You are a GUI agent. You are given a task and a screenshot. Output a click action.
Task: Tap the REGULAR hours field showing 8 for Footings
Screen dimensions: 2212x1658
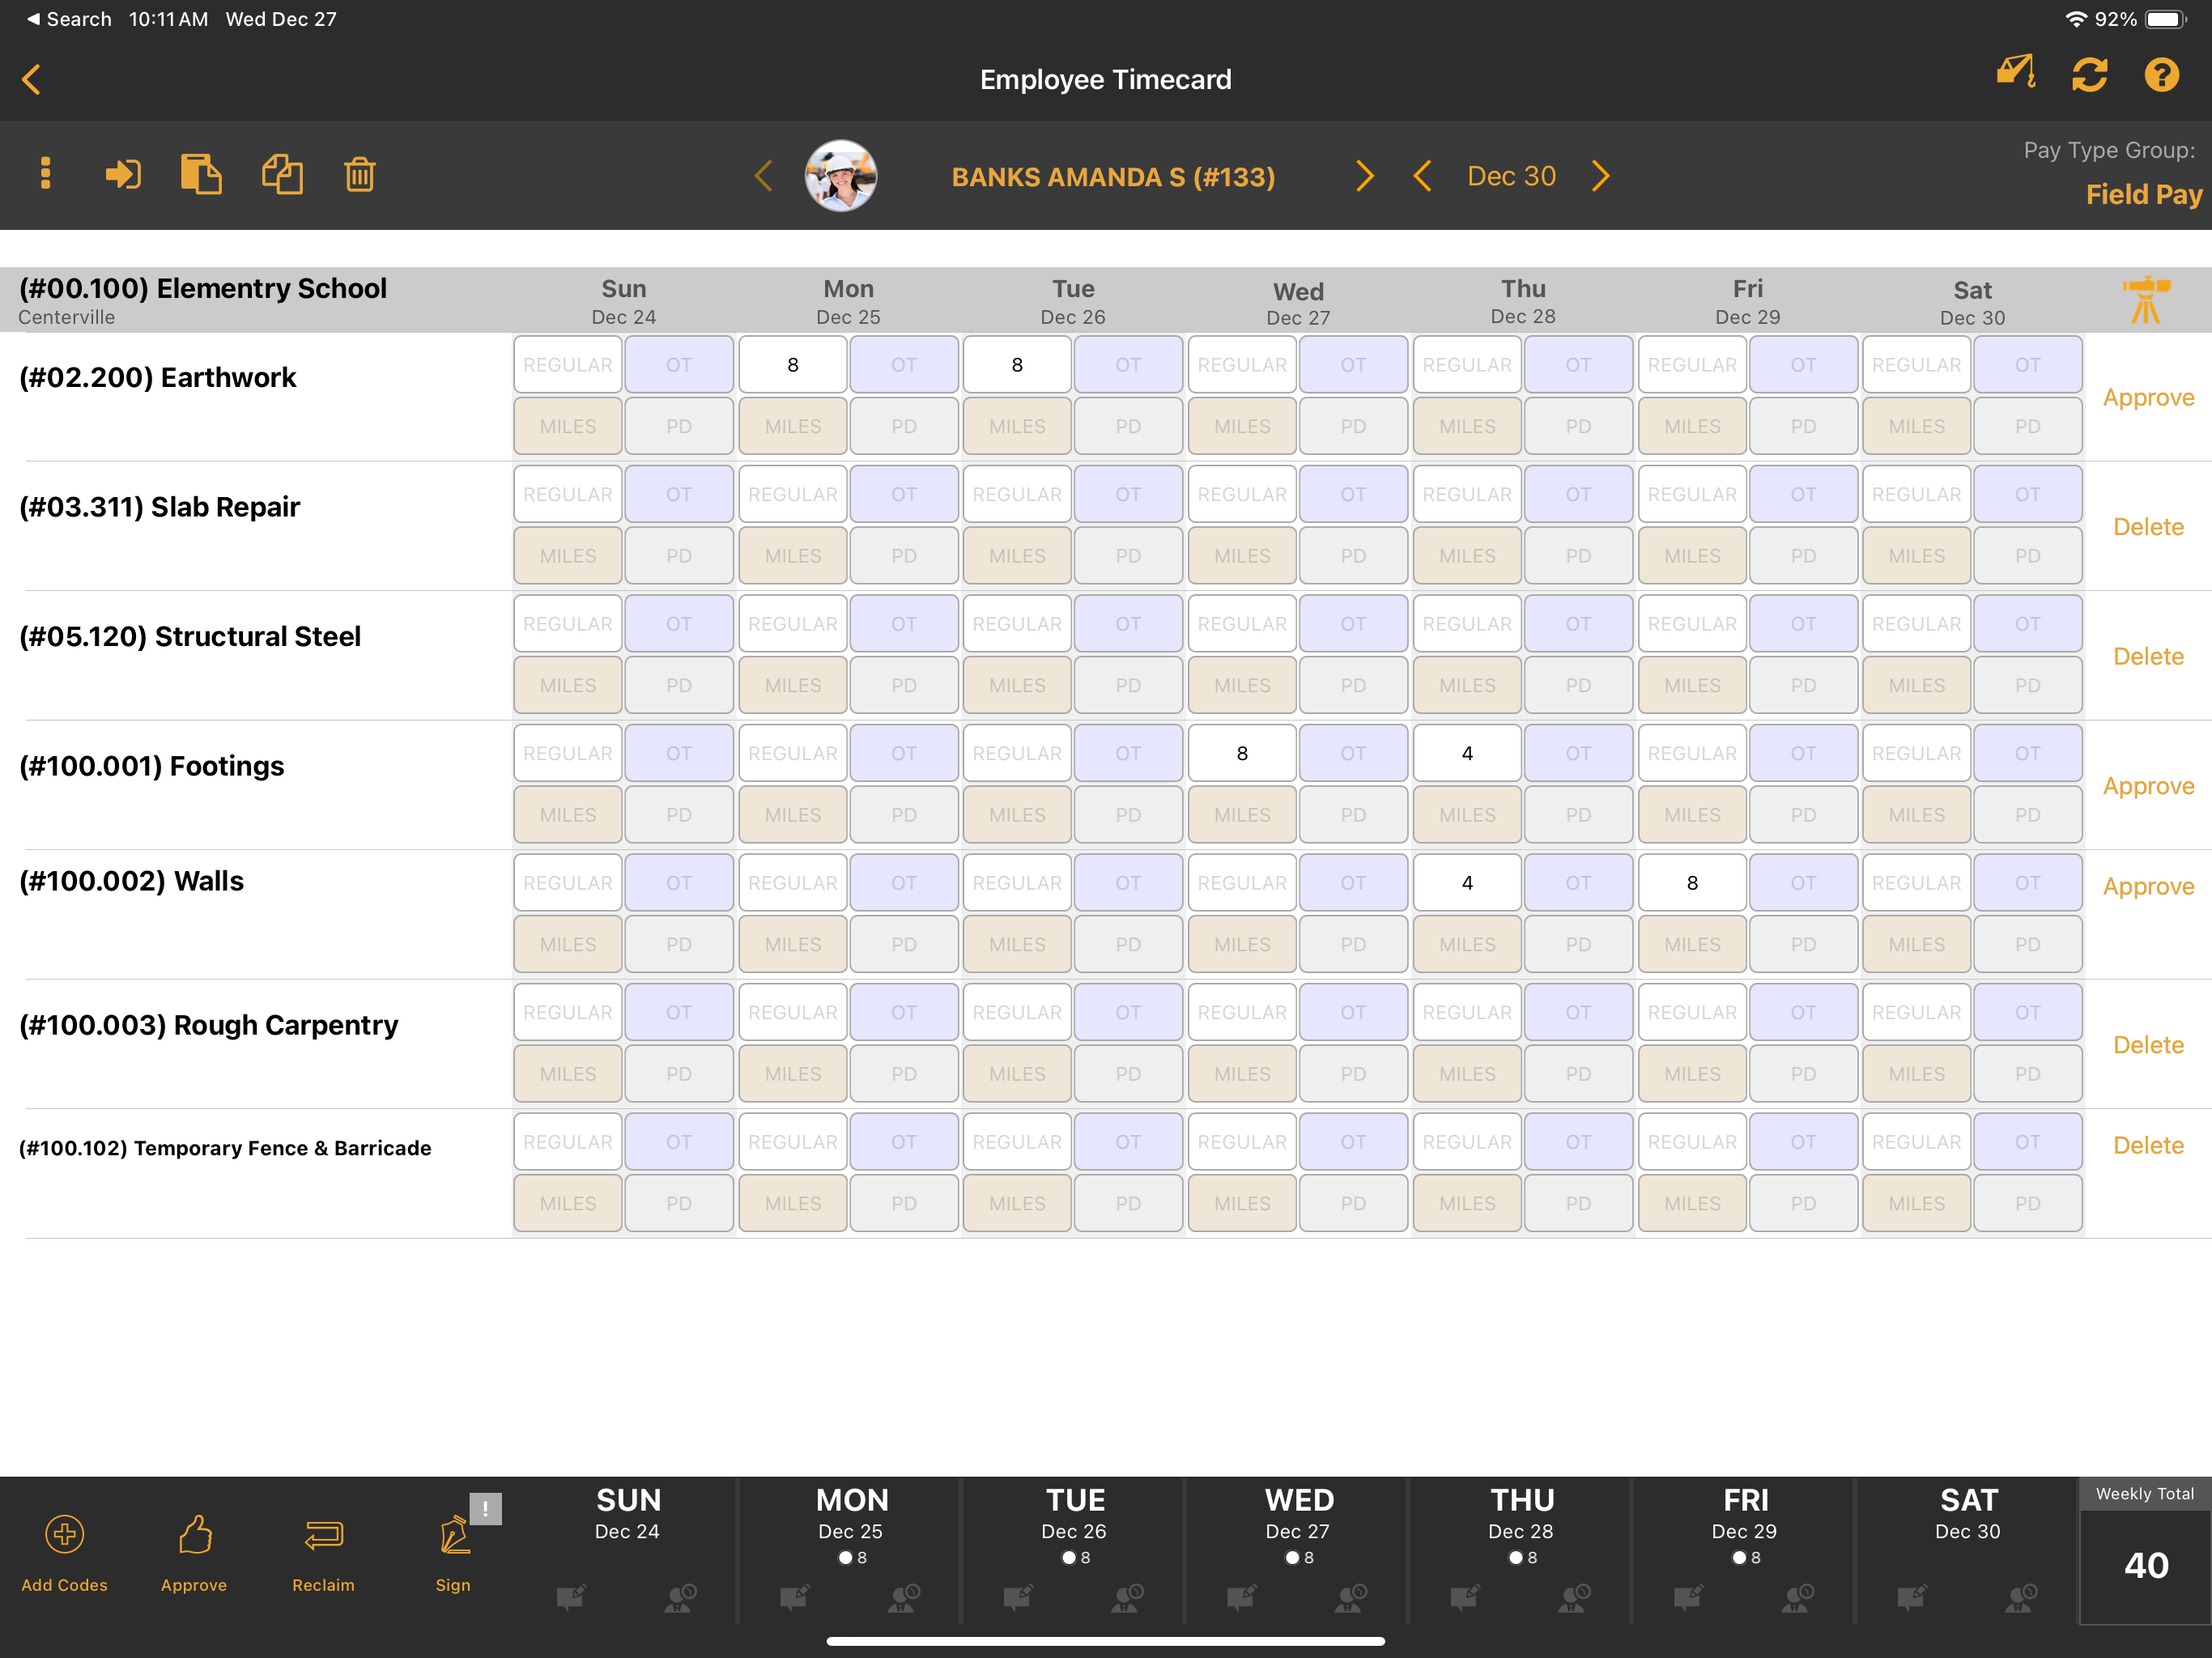(x=1241, y=752)
